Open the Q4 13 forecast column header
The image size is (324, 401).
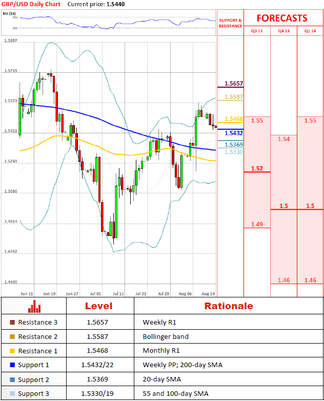[x=283, y=31]
